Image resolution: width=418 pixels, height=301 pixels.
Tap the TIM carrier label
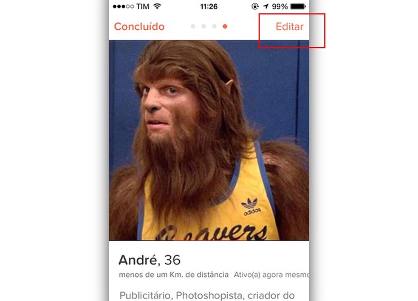143,6
